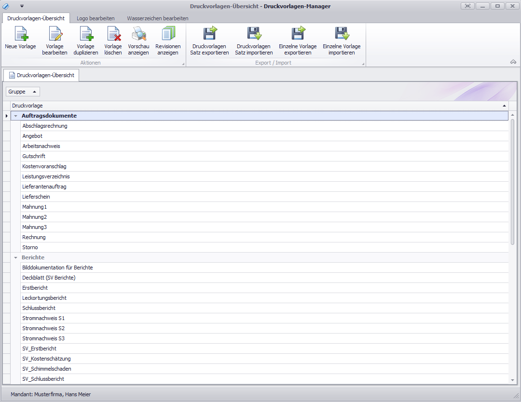Click Druckvorlagen Satz importieren
This screenshot has height=402, width=521.
tap(254, 34)
